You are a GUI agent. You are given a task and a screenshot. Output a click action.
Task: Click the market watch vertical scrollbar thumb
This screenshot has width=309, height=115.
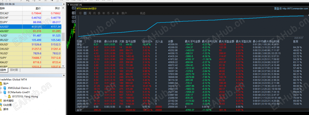[63, 36]
